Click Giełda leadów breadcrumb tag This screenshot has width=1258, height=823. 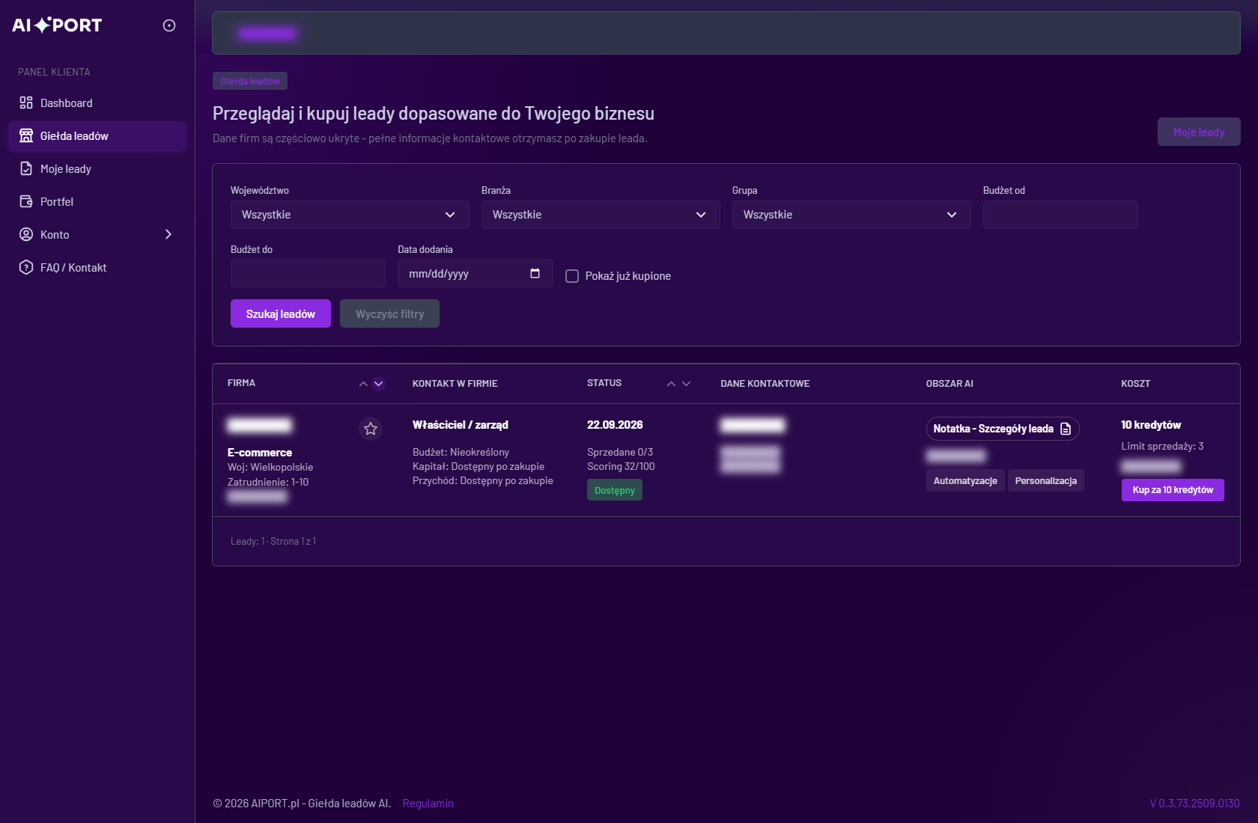pos(250,81)
